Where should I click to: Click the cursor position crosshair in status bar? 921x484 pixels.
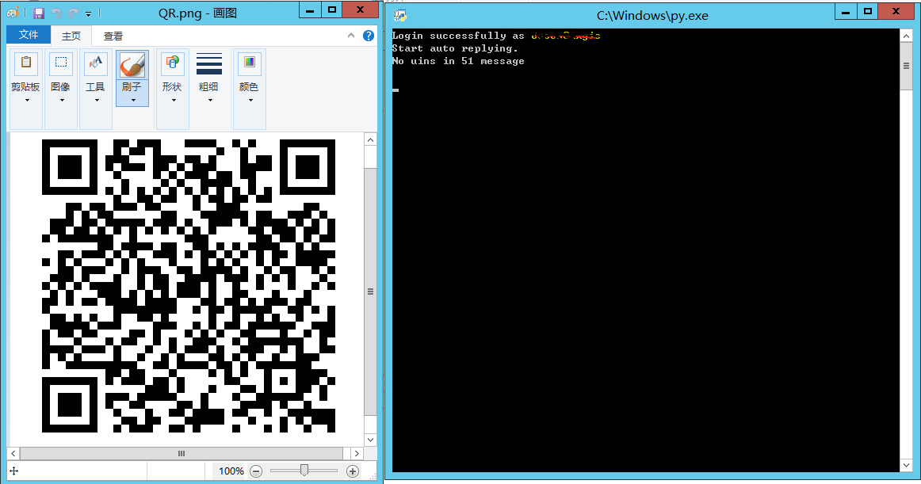tap(14, 471)
